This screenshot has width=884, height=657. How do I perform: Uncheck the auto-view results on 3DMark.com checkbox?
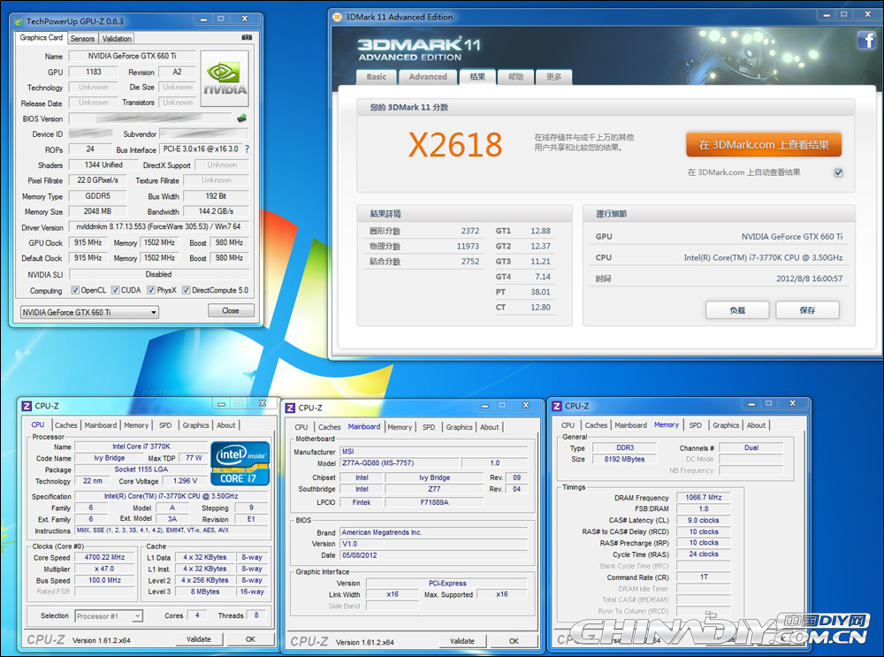pyautogui.click(x=838, y=172)
